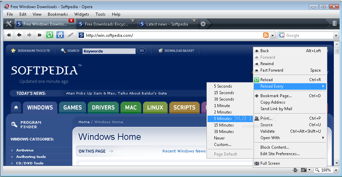The width and height of the screenshot is (342, 177).
Task: Click the Home breadcrumb link
Action: (84, 122)
